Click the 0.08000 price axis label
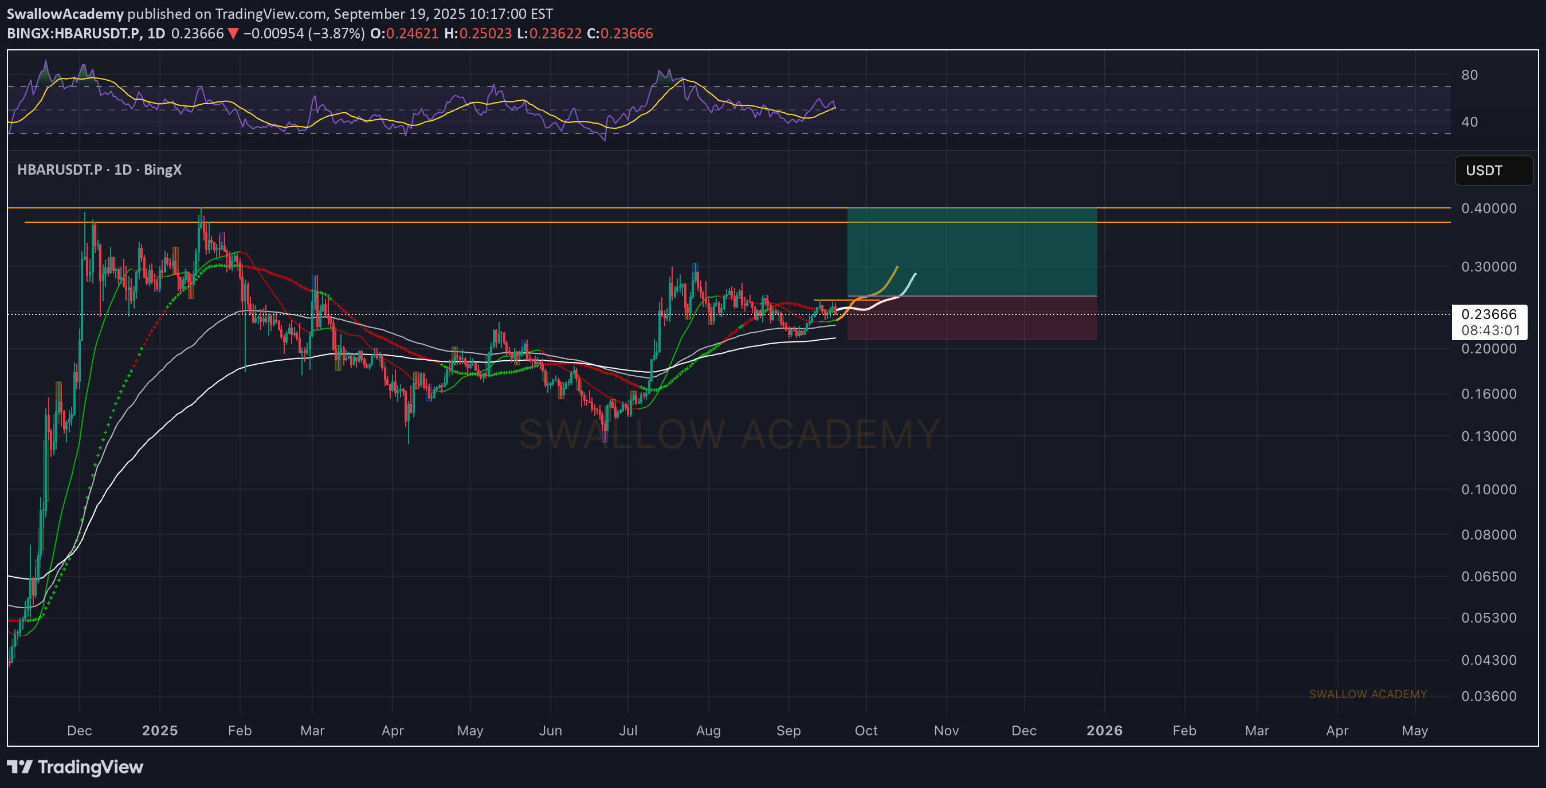This screenshot has width=1546, height=788. 1489,534
